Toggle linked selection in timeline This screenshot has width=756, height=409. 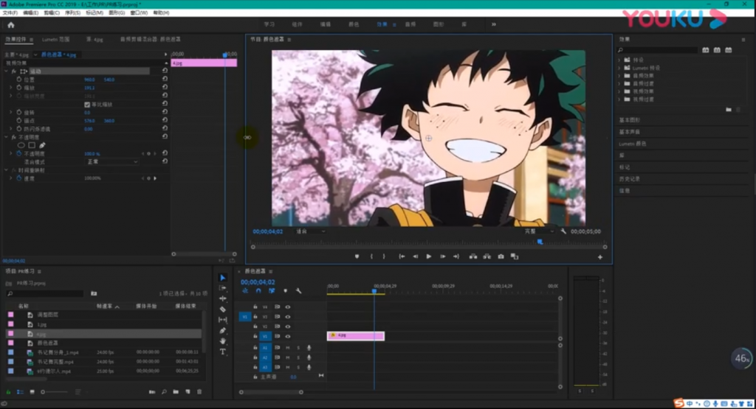click(x=272, y=290)
